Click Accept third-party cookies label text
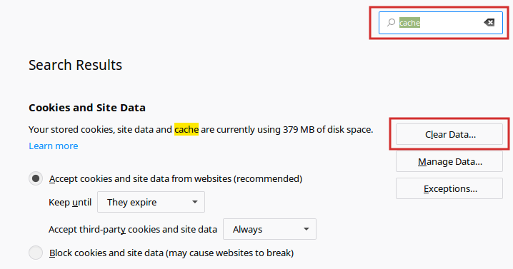The height and width of the screenshot is (269, 513). point(133,230)
